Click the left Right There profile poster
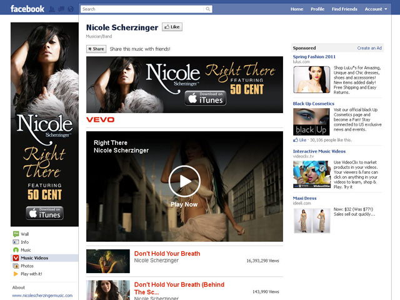Viewport: 400px width, 300px height. point(44,124)
